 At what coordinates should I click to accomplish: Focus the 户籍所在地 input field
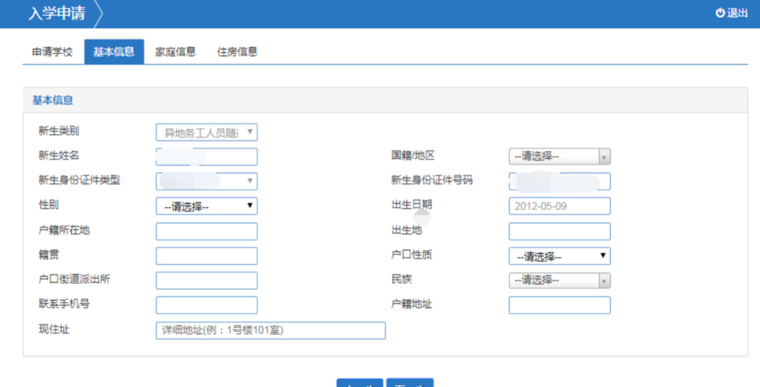click(x=206, y=231)
